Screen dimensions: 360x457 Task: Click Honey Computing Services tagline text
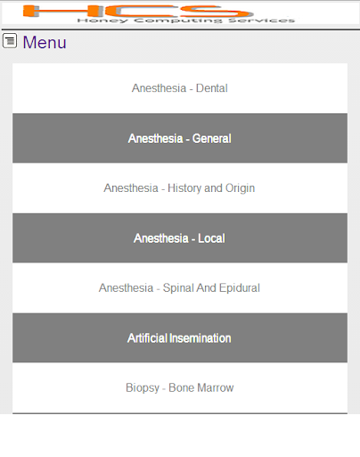(x=186, y=21)
